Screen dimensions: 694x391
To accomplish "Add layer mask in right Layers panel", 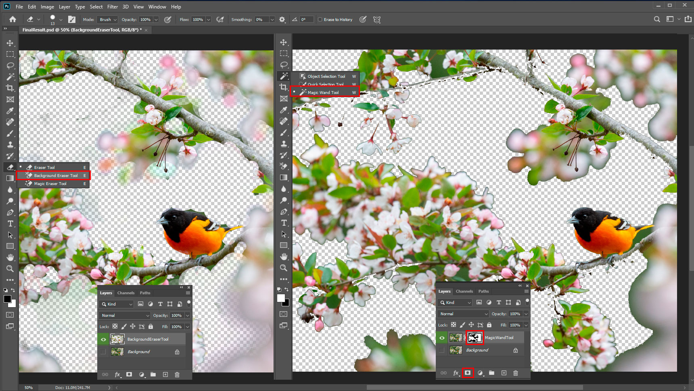I will coord(468,373).
